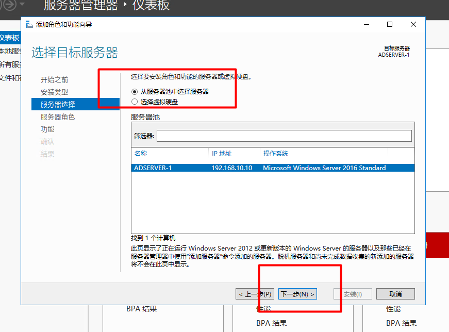Viewport: 449px width, 332px height.
Task: Sort by the 操作系统 column header
Action: [x=275, y=154]
